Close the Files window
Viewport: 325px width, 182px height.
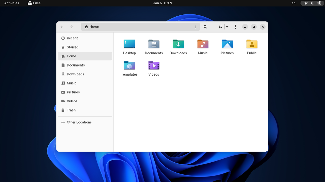[x=263, y=27]
